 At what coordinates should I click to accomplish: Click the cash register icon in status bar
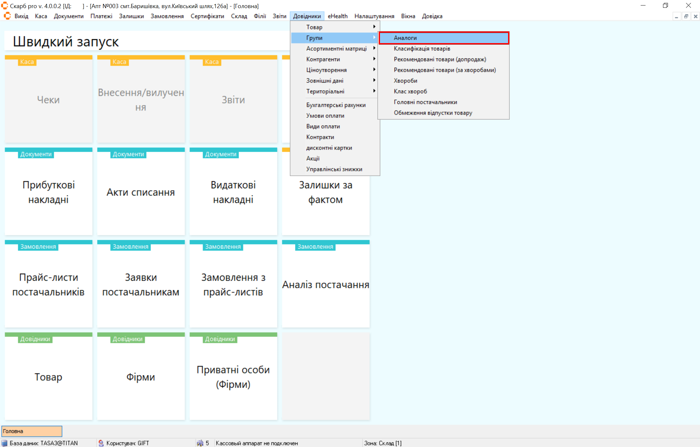[200, 443]
